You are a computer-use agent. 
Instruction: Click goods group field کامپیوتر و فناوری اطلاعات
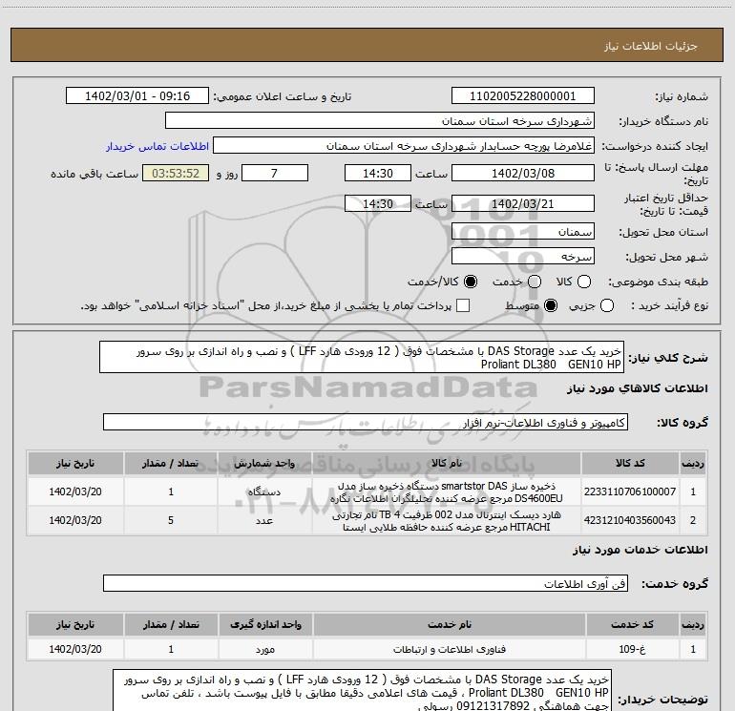pos(366,422)
